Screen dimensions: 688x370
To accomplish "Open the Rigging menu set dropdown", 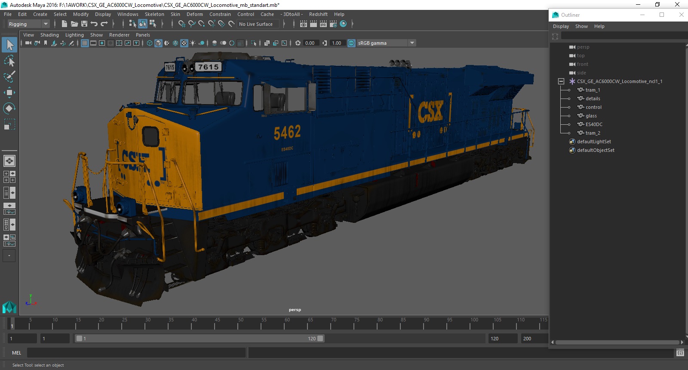I will coord(28,24).
